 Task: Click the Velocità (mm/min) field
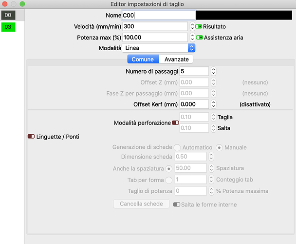coord(155,26)
